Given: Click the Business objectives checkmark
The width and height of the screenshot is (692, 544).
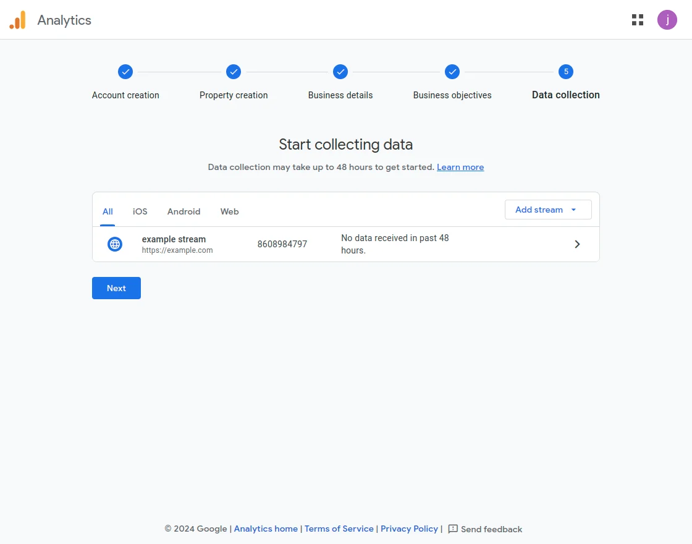Looking at the screenshot, I should pos(452,71).
